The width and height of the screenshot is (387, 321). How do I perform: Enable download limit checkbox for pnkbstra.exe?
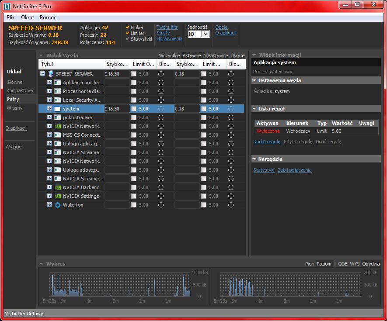134,117
